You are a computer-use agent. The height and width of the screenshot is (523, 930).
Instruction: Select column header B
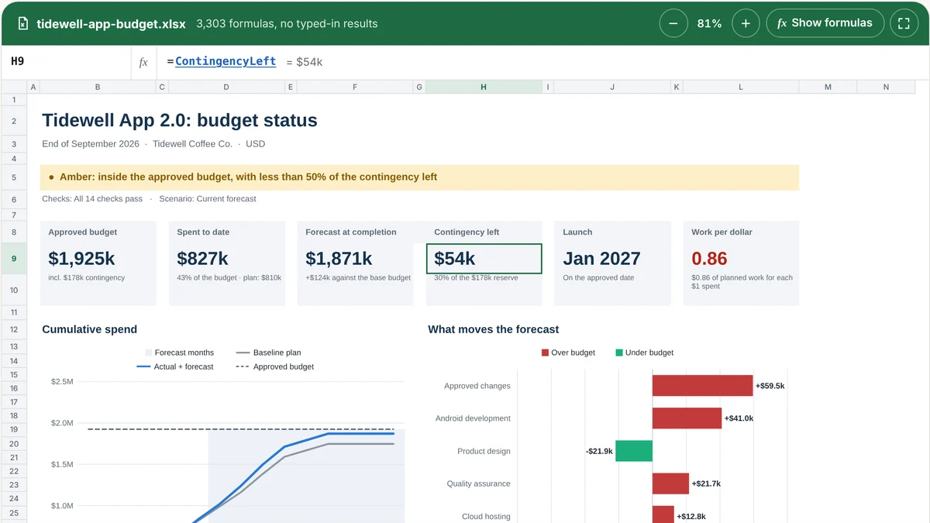point(98,87)
